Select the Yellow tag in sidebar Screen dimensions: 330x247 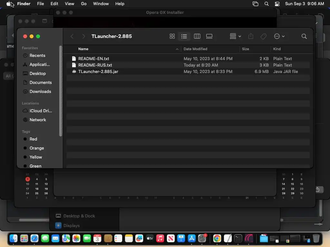click(x=35, y=157)
